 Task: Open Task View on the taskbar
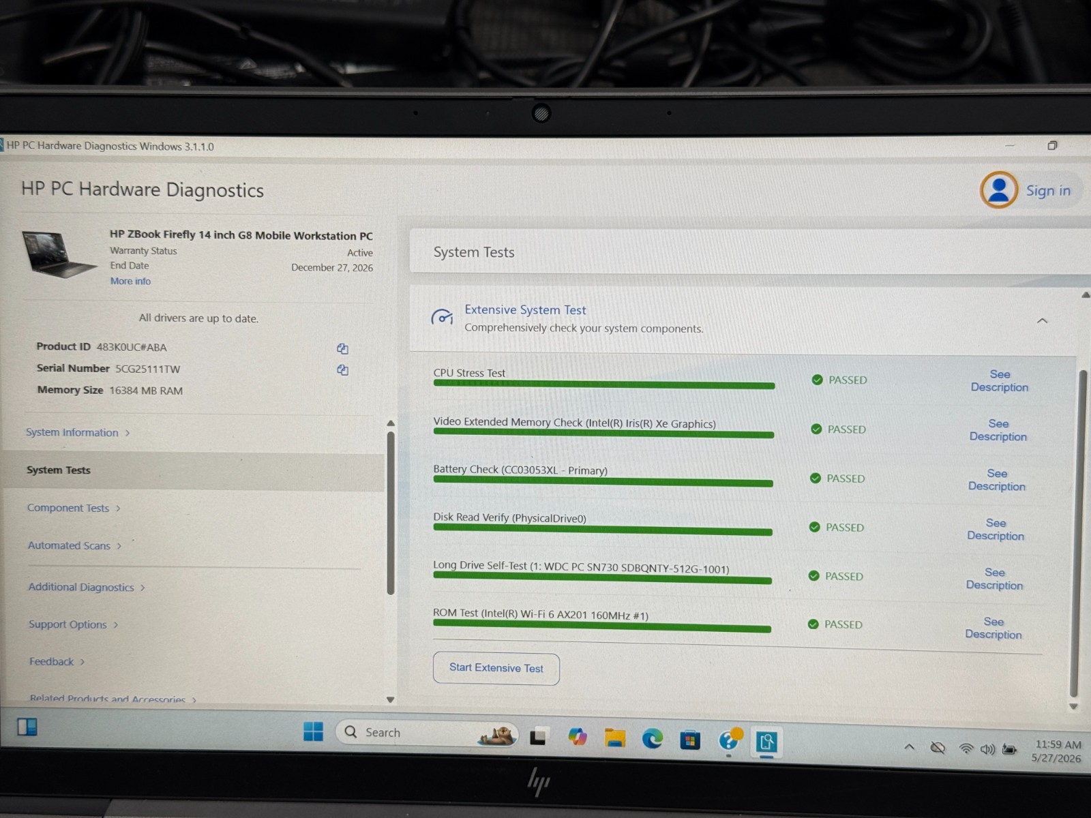[x=538, y=736]
